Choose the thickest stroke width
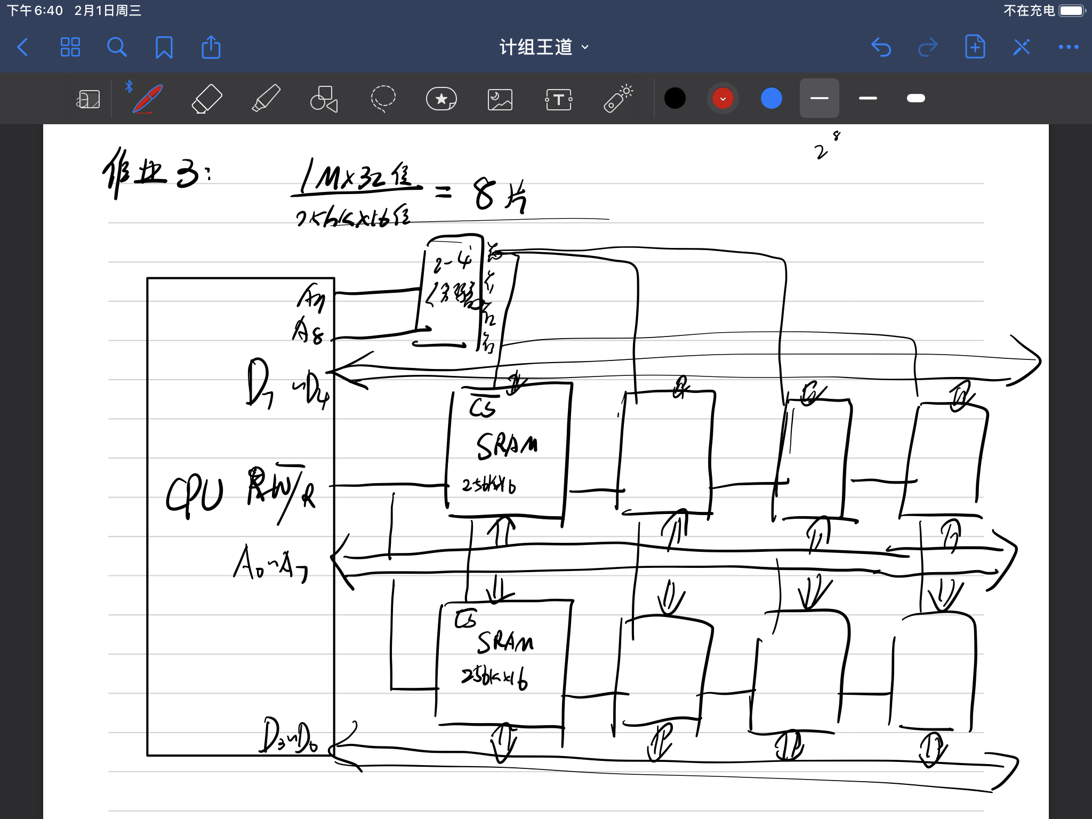The image size is (1092, 819). click(x=916, y=98)
